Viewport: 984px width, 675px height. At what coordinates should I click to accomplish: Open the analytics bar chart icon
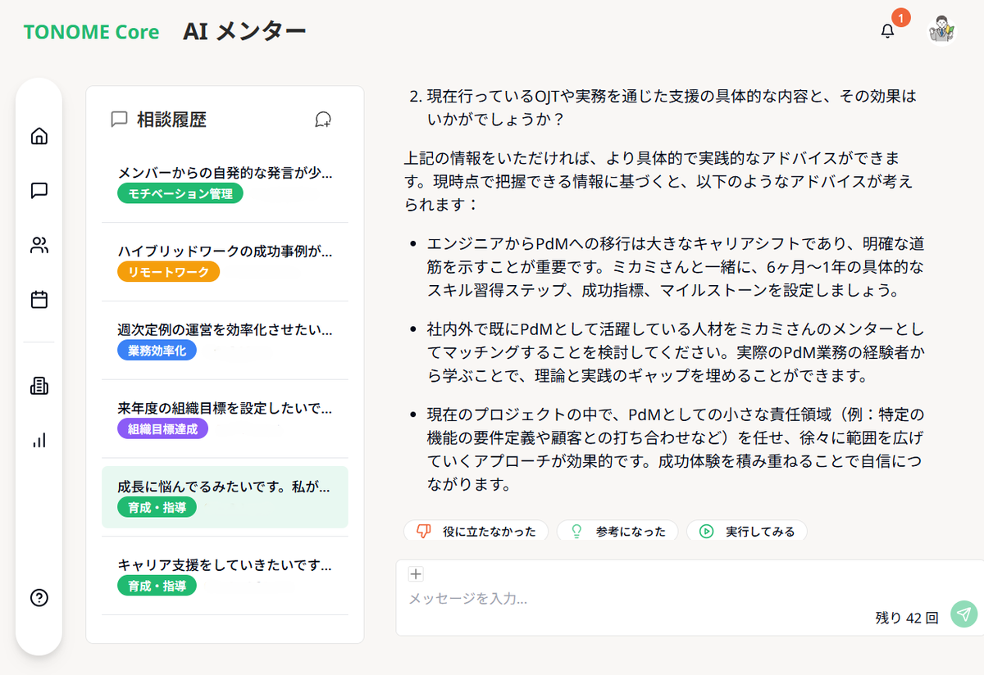(39, 440)
